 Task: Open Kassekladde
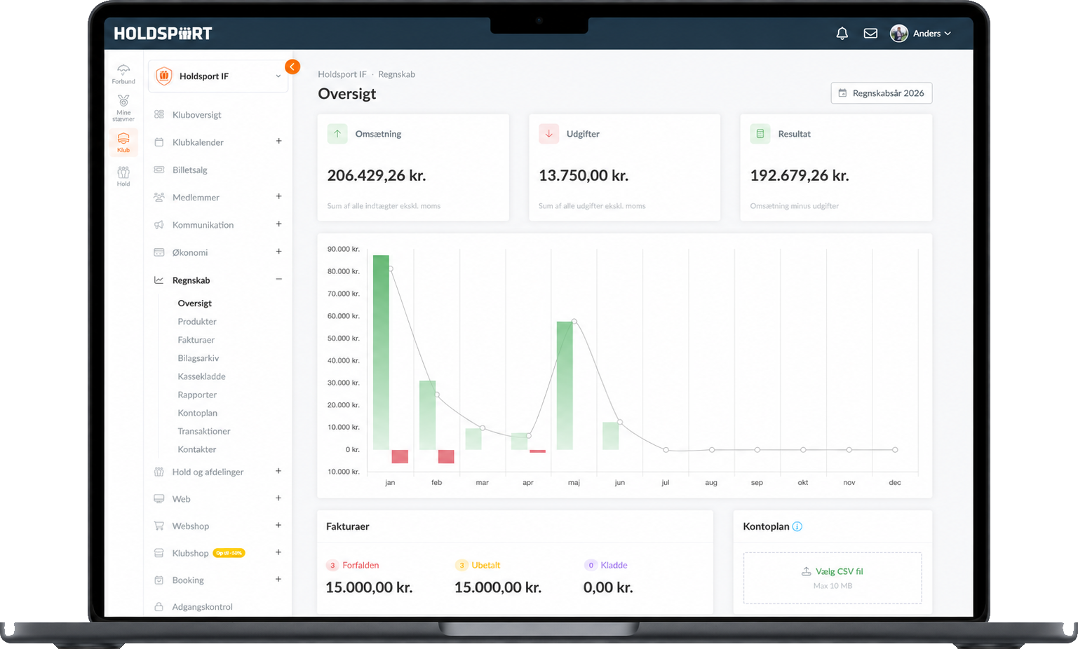[x=201, y=376]
